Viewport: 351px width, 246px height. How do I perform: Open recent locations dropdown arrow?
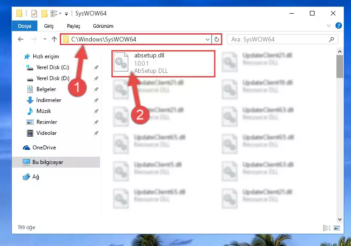click(x=45, y=39)
